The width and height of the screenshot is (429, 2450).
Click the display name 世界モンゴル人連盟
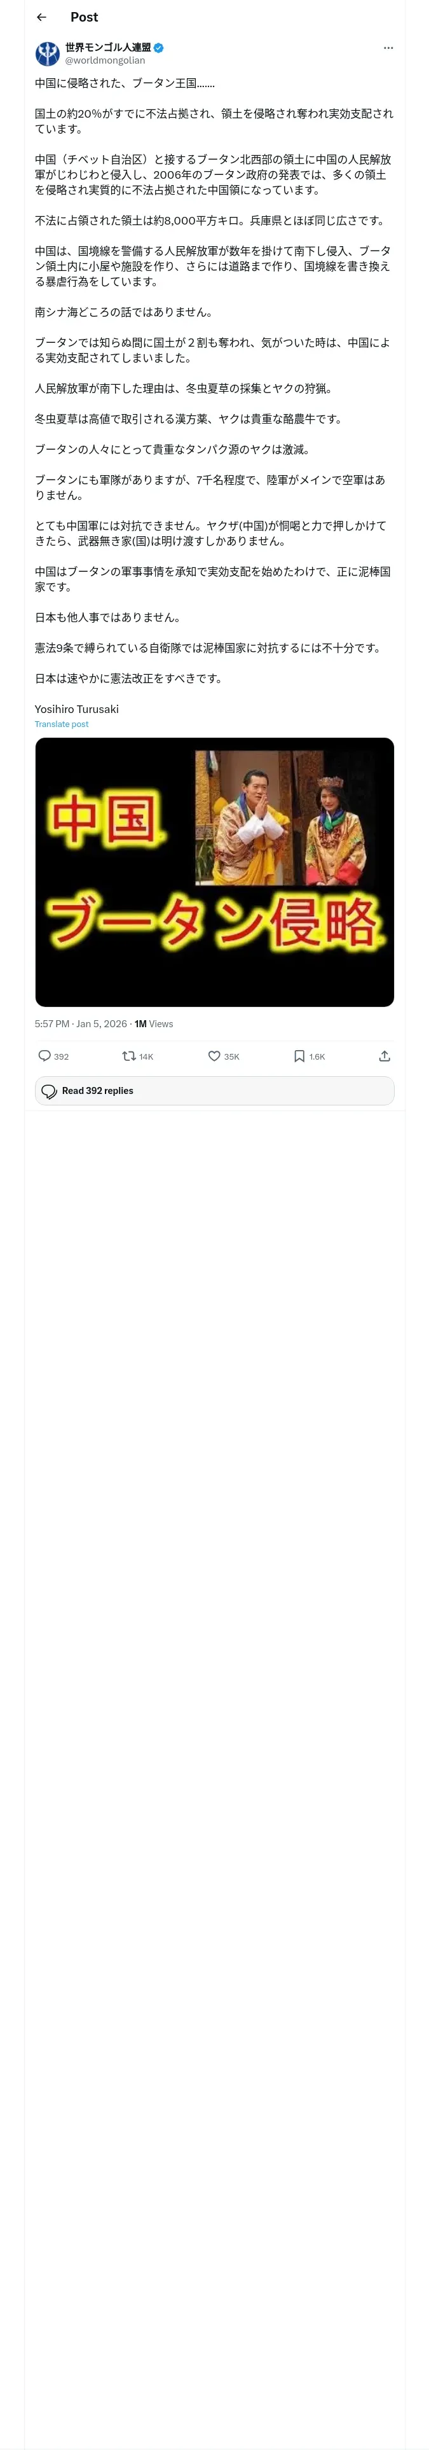click(107, 48)
